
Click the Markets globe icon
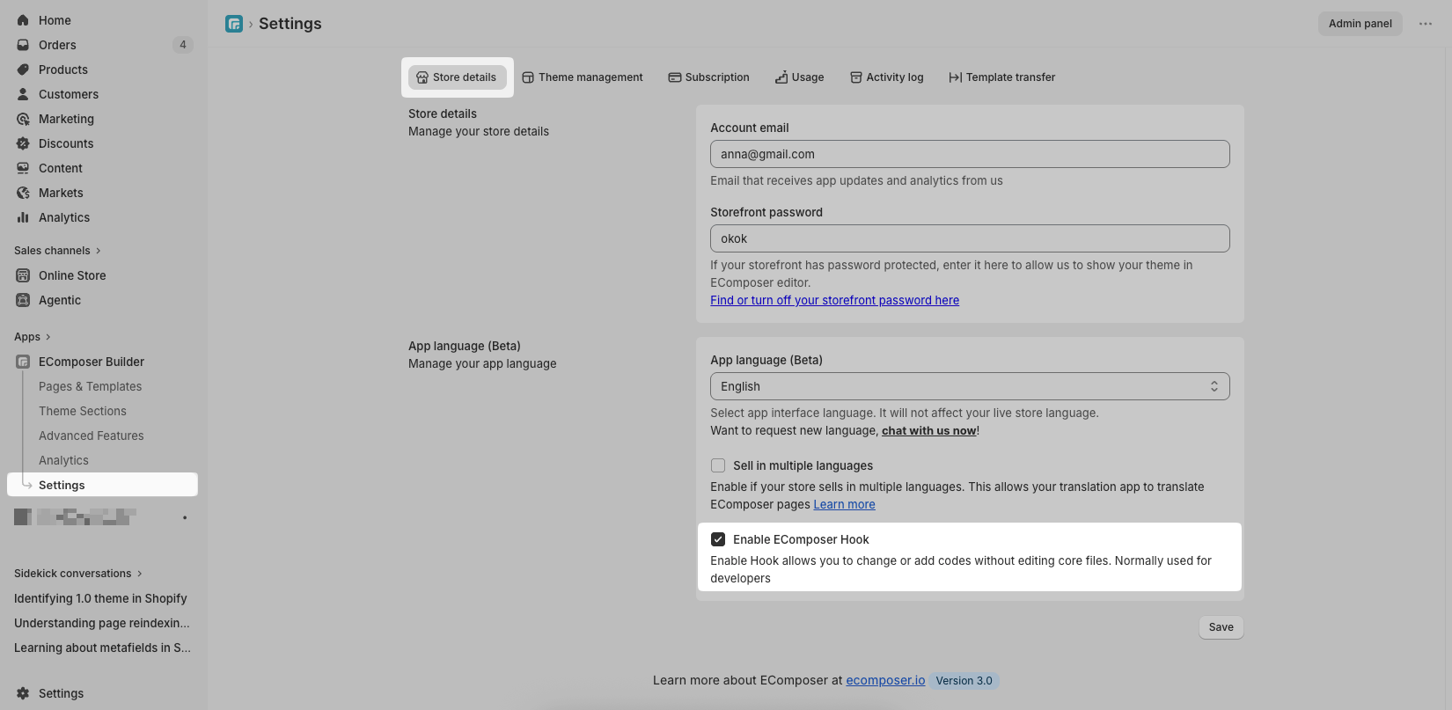[23, 193]
